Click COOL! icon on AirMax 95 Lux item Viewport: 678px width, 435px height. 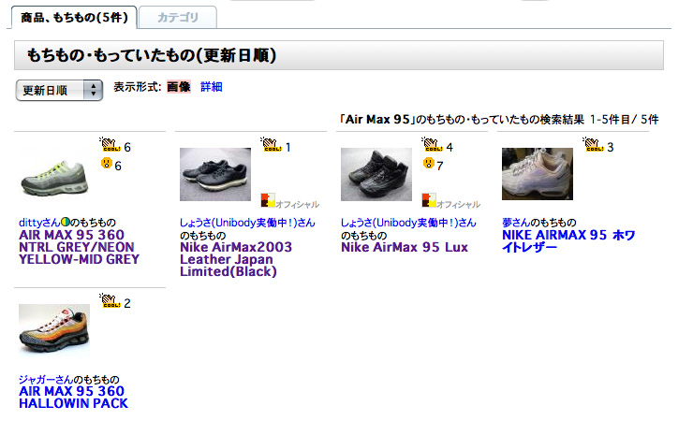pos(432,144)
